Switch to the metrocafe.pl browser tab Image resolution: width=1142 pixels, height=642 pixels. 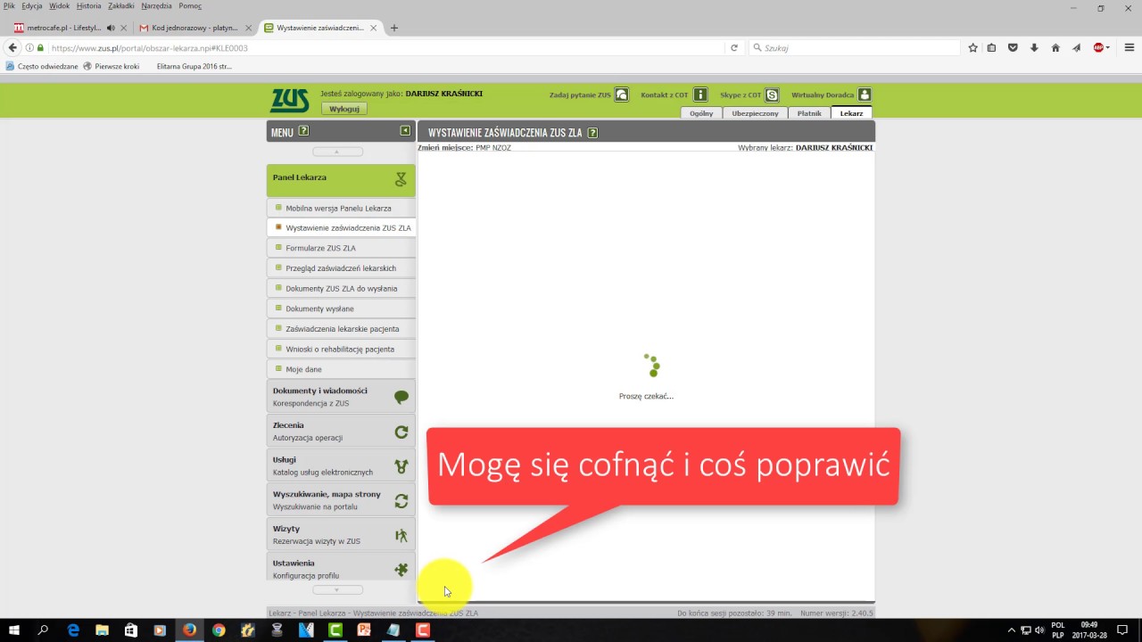tap(64, 28)
